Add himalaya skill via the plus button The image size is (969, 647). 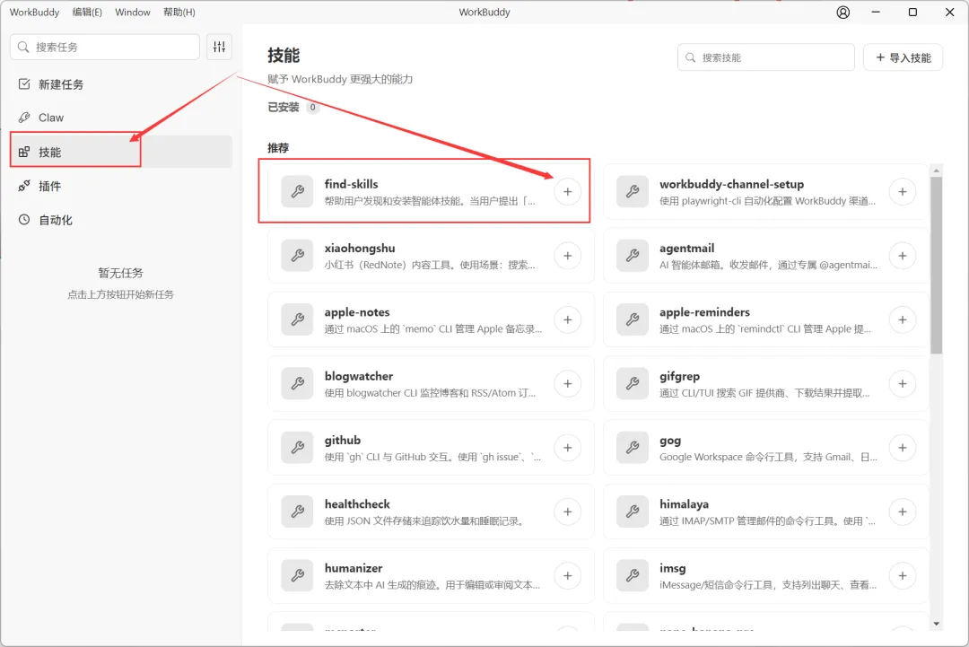pos(903,511)
